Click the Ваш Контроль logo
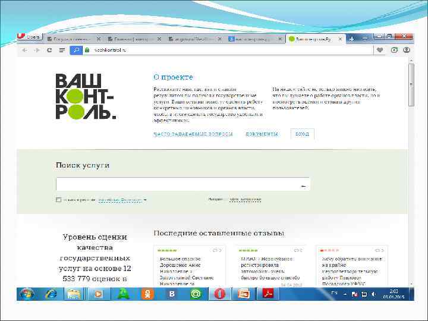The height and width of the screenshot is (321, 428). click(x=86, y=96)
